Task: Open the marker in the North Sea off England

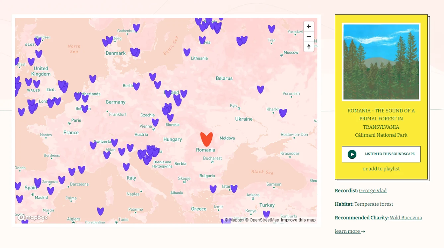Action: coord(93,79)
